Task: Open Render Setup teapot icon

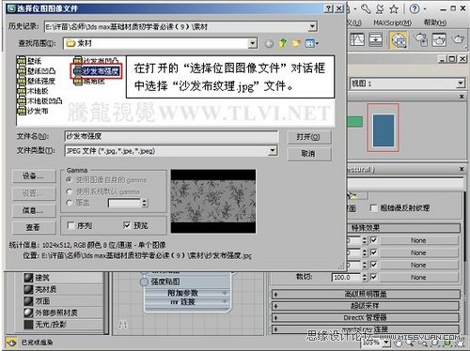Action: pyautogui.click(x=420, y=39)
